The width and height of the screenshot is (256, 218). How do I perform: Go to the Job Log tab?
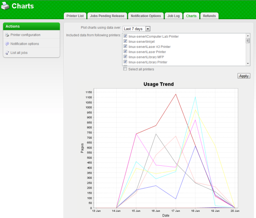tap(173, 16)
